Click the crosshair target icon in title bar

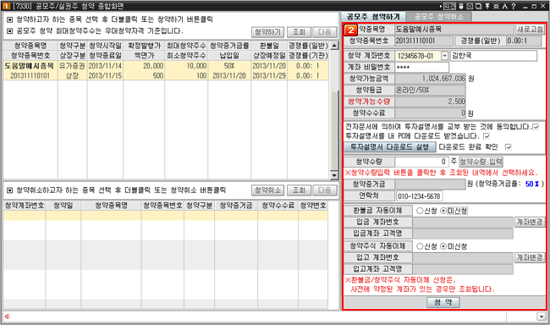tap(496, 6)
